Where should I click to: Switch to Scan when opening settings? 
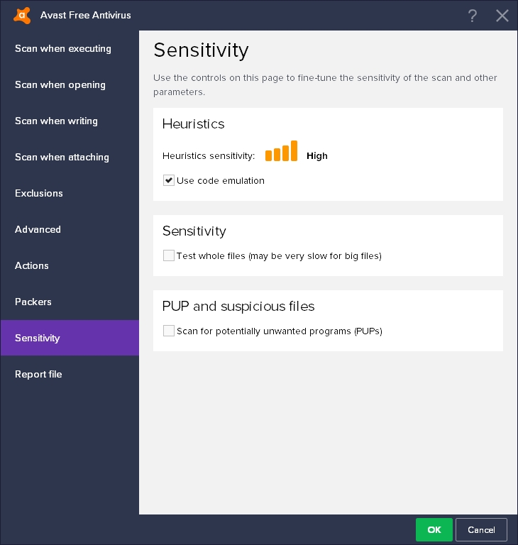coord(60,84)
